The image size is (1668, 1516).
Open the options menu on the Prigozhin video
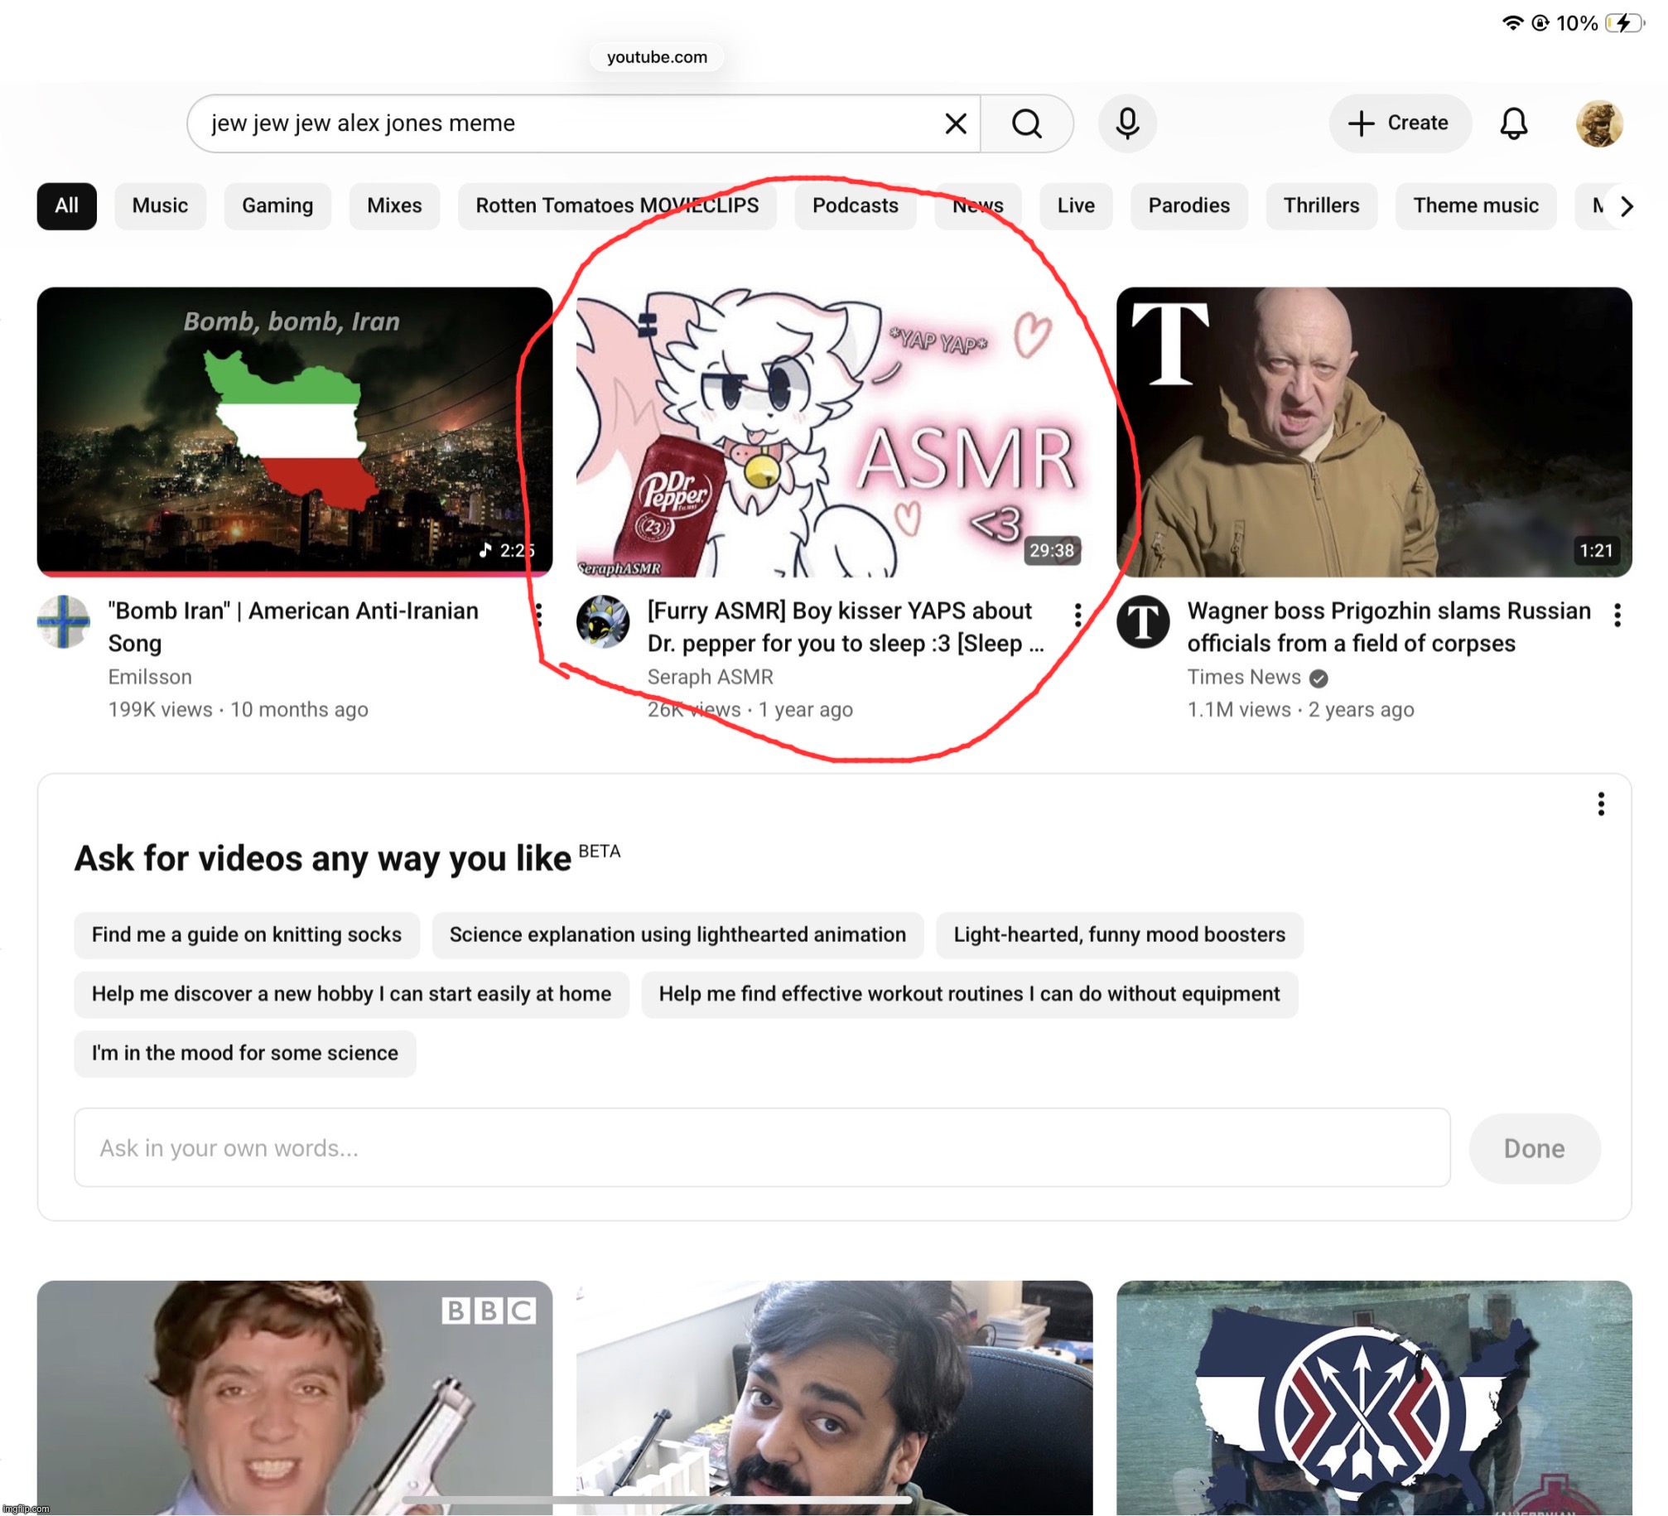(x=1617, y=614)
